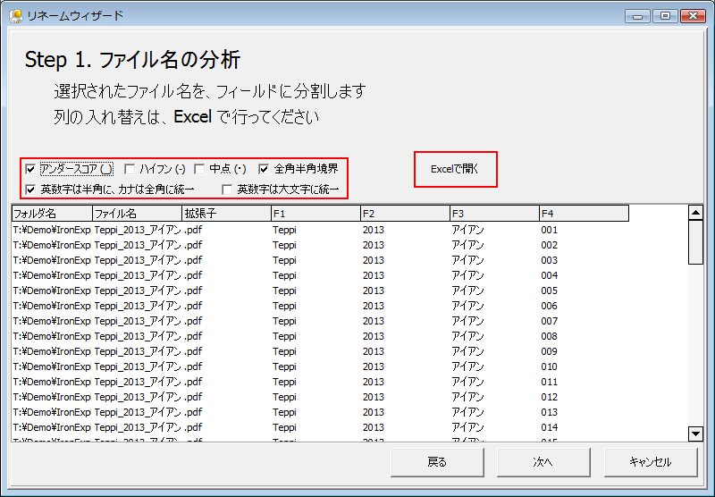715x497 pixels.
Task: Click Teppi in the 013 row
Action: coord(284,412)
